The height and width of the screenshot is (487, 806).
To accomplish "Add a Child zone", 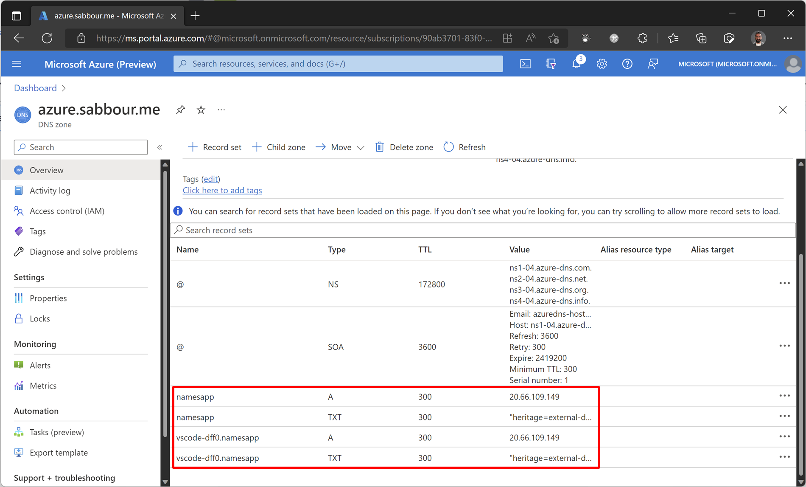I will point(279,147).
